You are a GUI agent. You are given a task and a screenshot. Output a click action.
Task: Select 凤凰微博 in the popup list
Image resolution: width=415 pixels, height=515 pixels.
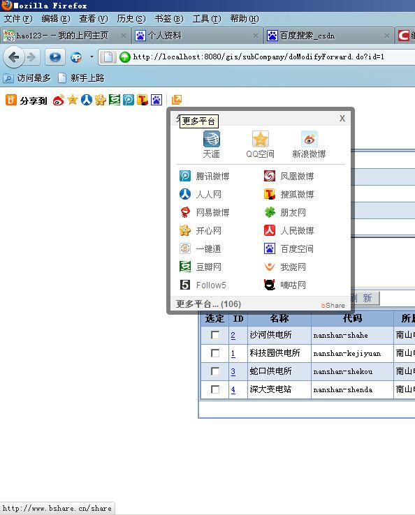click(289, 177)
